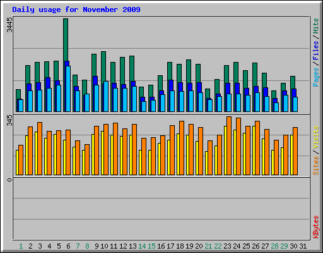Click the green Hits bar for day 1
Viewport: 323px width, 253px height.
(x=18, y=94)
